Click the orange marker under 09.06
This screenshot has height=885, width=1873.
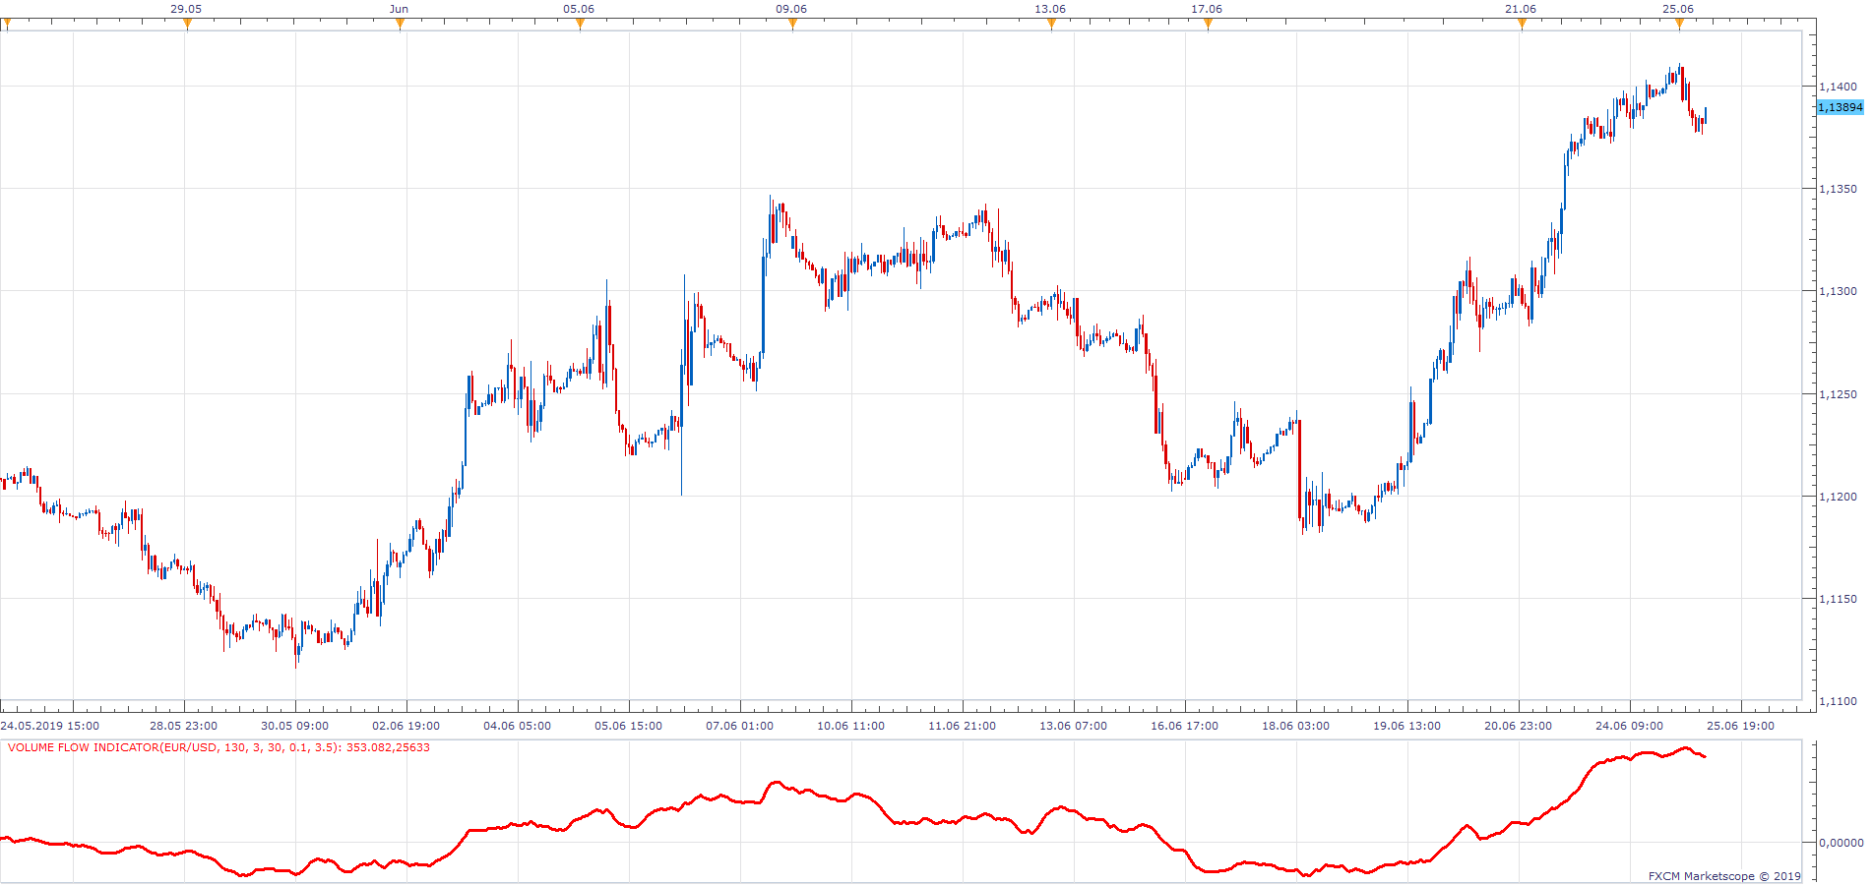[792, 24]
